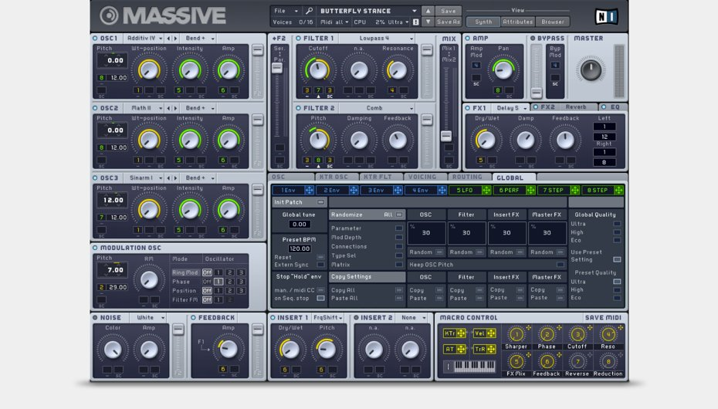
Task: Enable the Keep OSC Pitch checkbox
Action: [561, 265]
